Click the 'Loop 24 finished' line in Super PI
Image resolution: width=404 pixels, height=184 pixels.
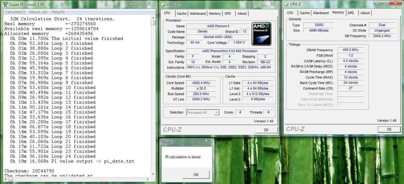tap(53, 156)
